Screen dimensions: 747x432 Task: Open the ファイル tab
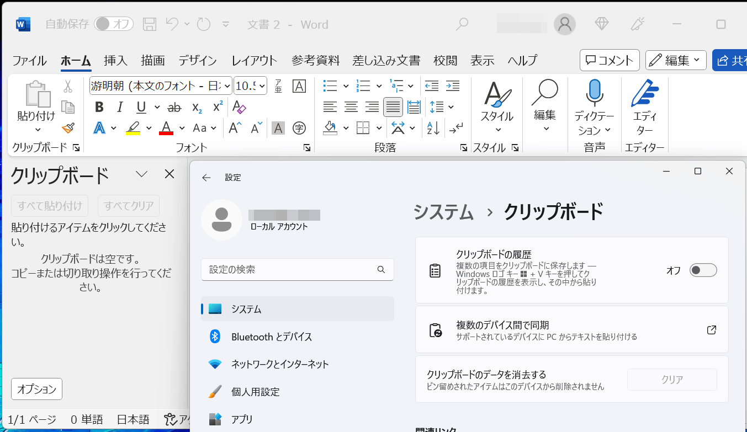30,60
